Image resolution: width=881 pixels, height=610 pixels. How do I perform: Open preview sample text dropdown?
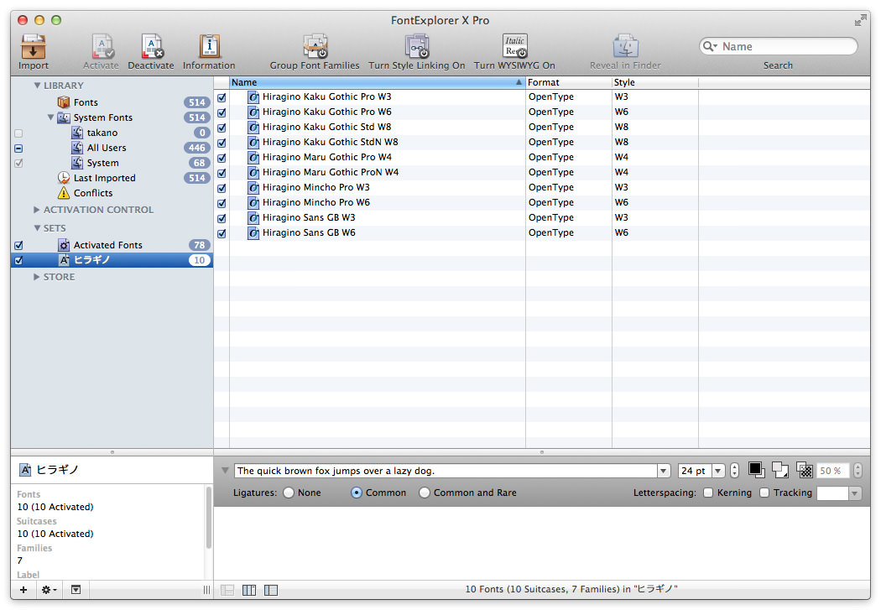tap(664, 471)
